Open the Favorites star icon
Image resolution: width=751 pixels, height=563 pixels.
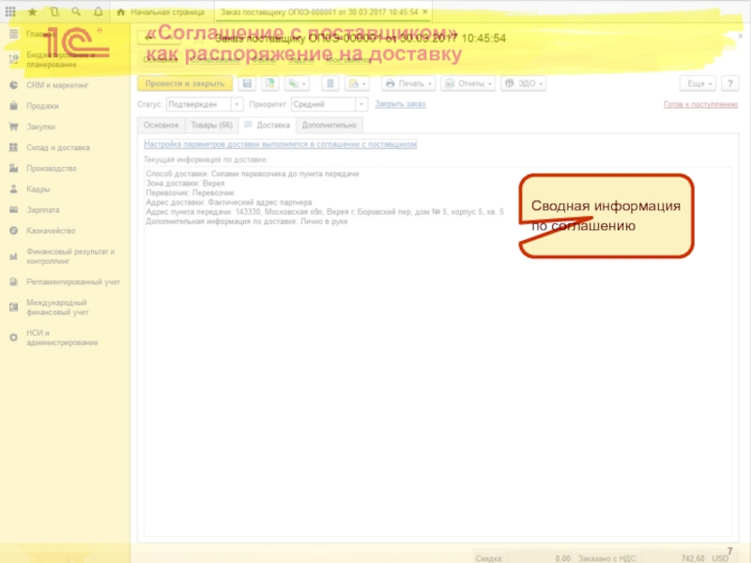pyautogui.click(x=33, y=12)
